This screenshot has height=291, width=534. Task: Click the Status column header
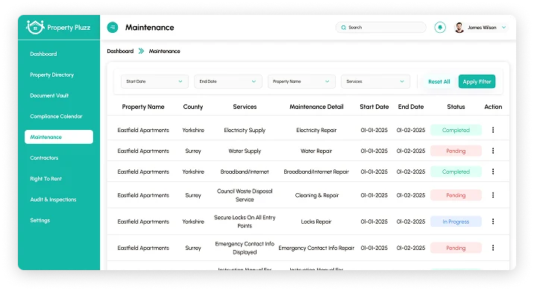coord(456,107)
